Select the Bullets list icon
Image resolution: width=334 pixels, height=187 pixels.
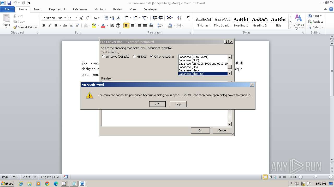click(126, 18)
